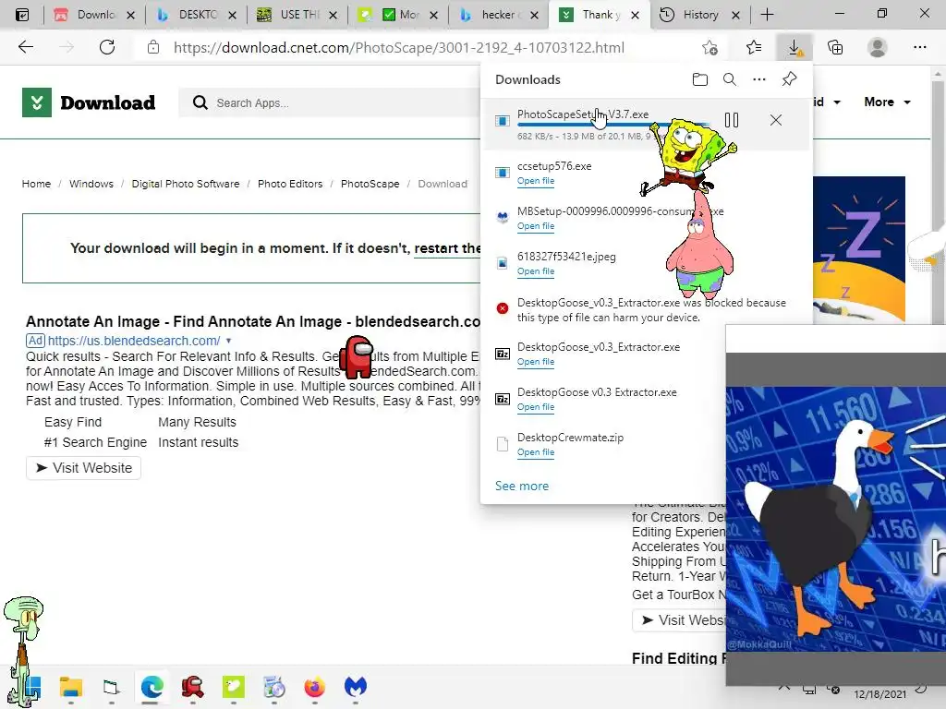The width and height of the screenshot is (946, 709).
Task: Open the red crewmate app in taskbar
Action: pyautogui.click(x=192, y=687)
